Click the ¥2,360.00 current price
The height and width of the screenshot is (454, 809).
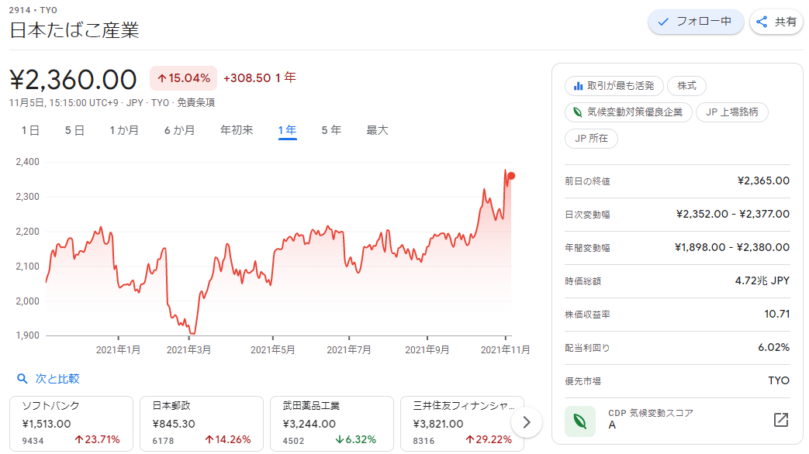click(x=73, y=80)
